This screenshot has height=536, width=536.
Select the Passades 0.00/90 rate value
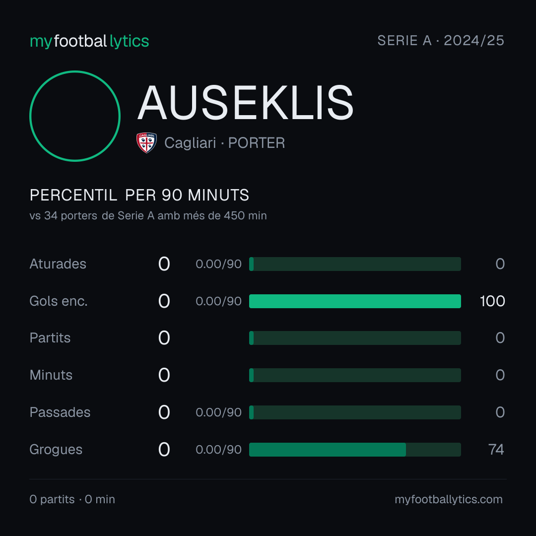(x=218, y=412)
